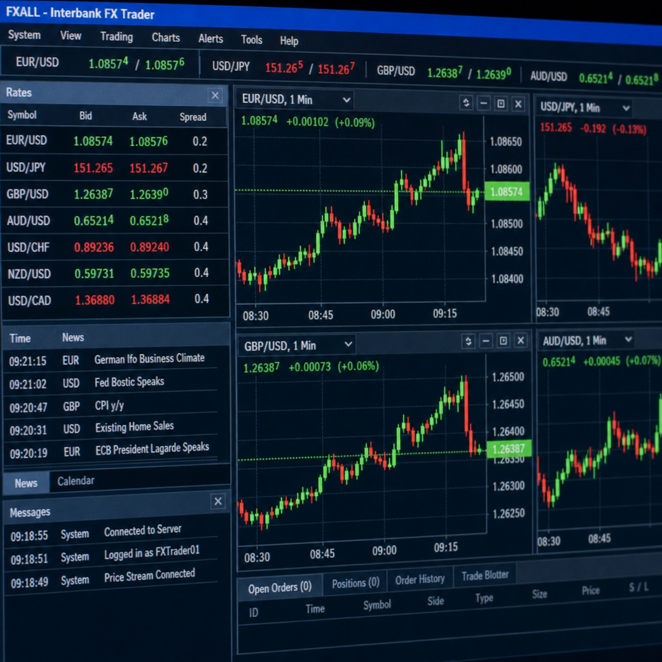
Task: Click EUR/USD quote in top ticker bar
Action: 100,63
